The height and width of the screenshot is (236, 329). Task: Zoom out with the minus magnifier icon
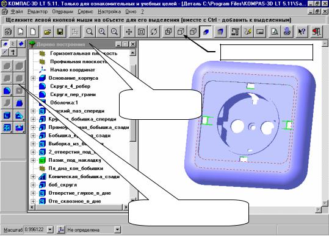pos(114,32)
